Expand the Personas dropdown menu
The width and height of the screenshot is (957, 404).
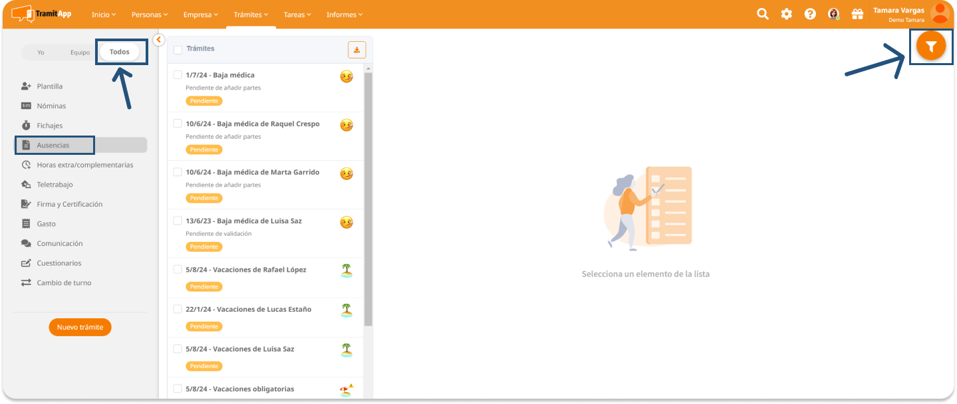149,15
